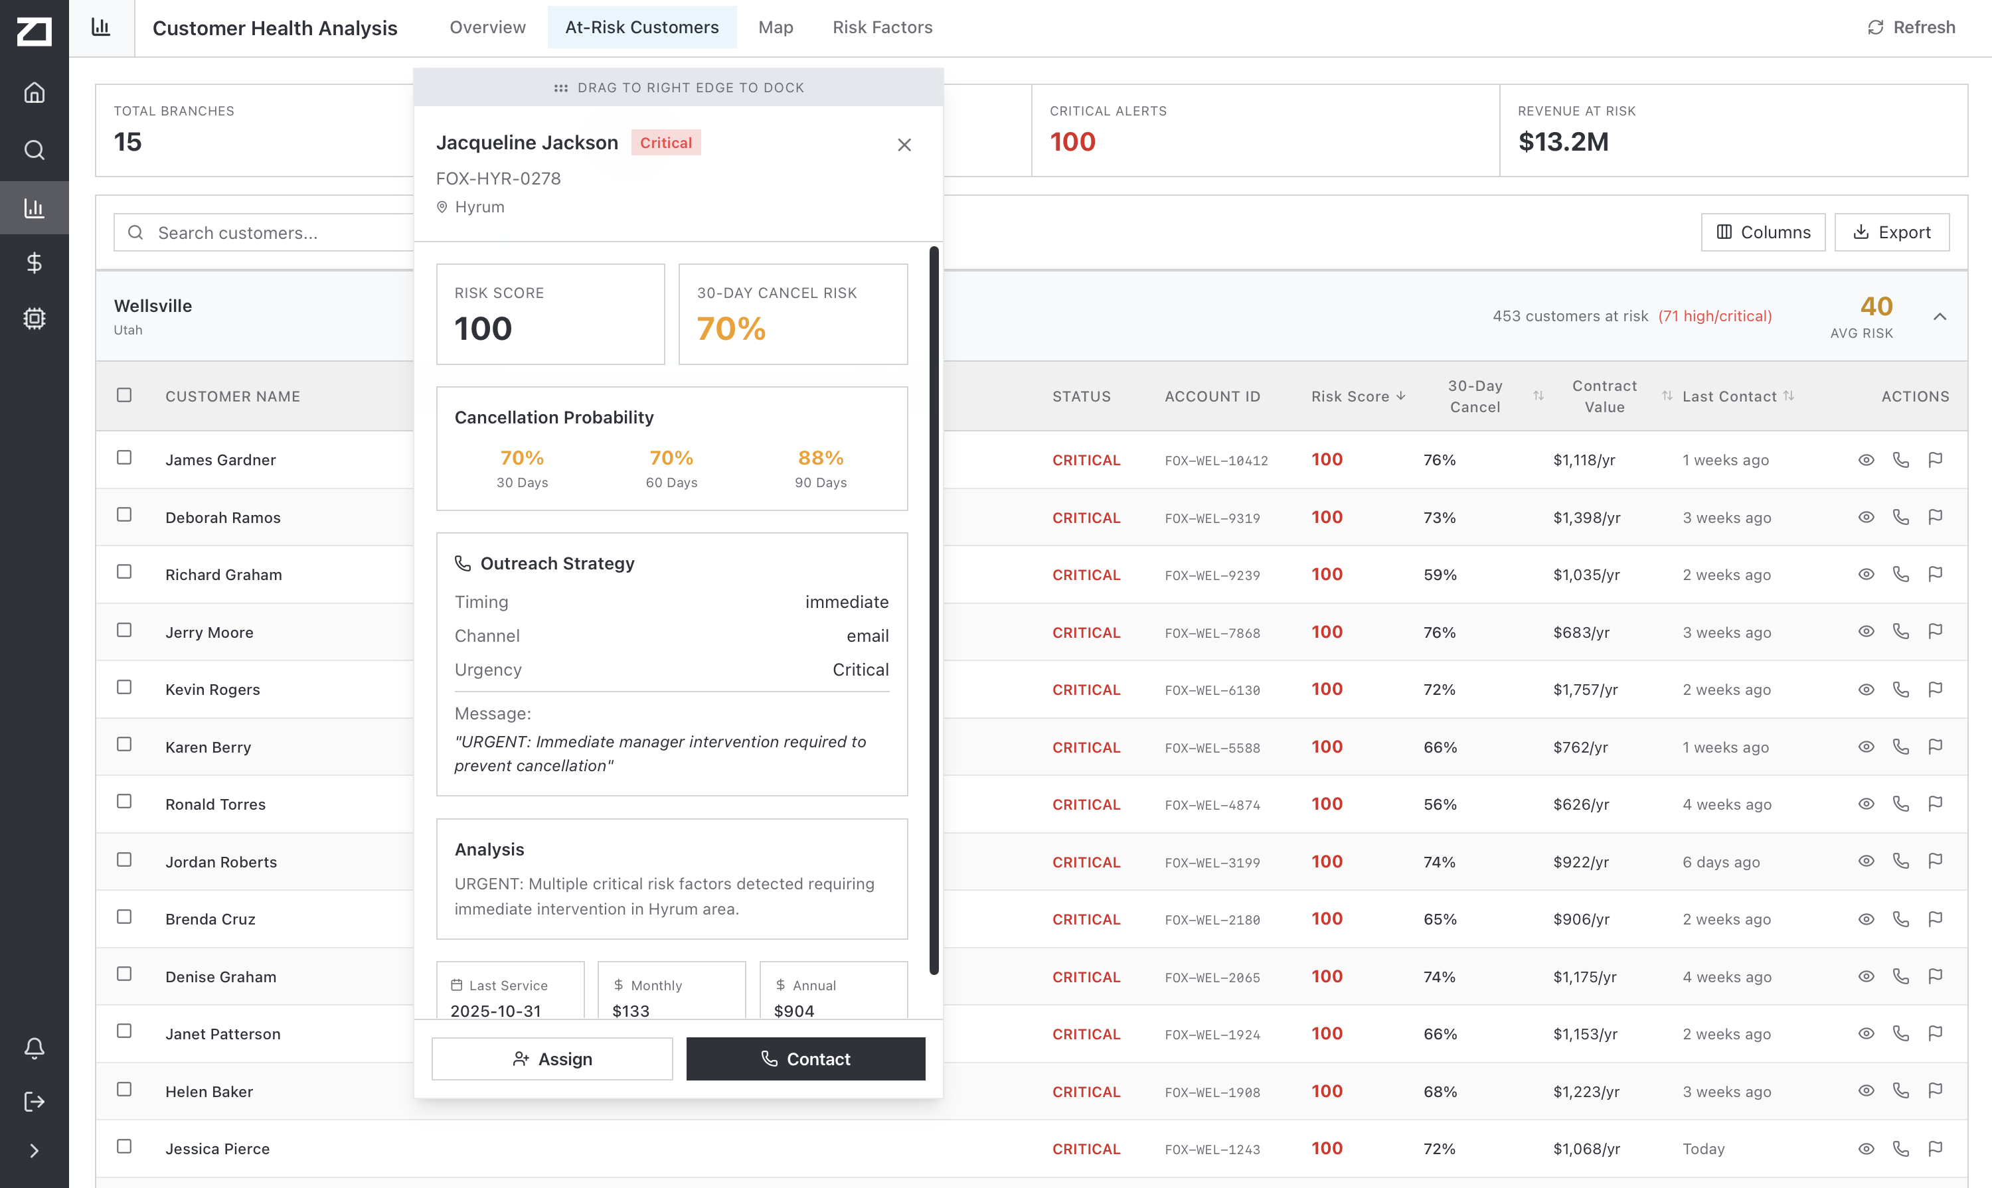This screenshot has height=1188, width=1992.
Task: Click the dollar/billing icon in sidebar
Action: 35,263
